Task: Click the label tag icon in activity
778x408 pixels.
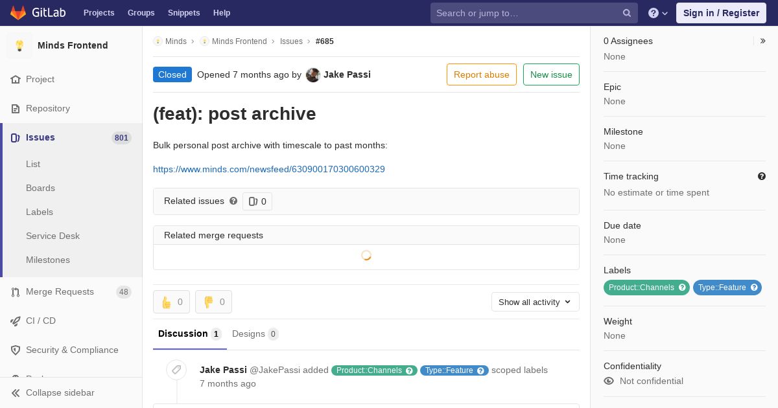Action: pyautogui.click(x=176, y=370)
